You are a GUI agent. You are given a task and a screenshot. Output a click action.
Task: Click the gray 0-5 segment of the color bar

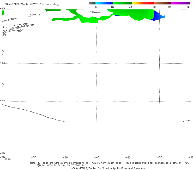click(x=92, y=3)
